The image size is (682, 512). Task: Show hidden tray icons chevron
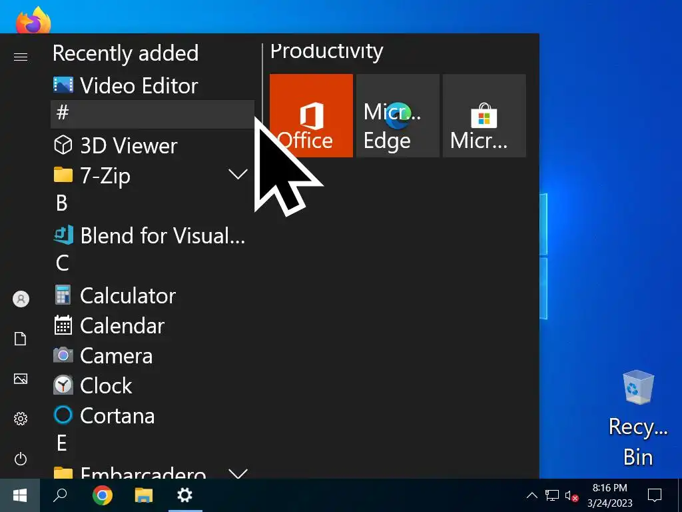pyautogui.click(x=532, y=495)
